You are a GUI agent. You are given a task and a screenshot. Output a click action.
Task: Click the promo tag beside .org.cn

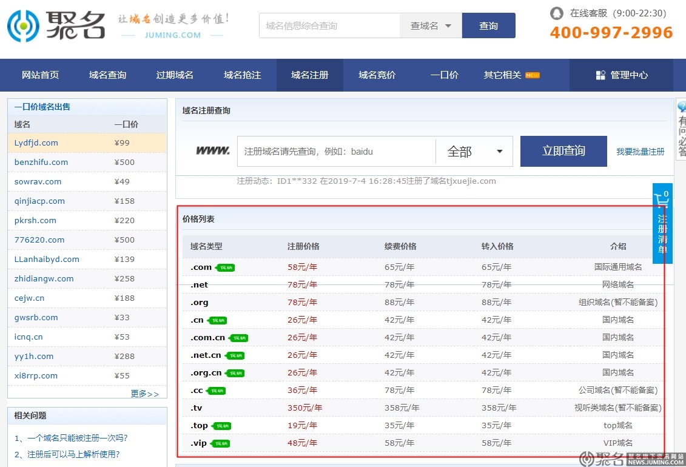pyautogui.click(x=235, y=373)
